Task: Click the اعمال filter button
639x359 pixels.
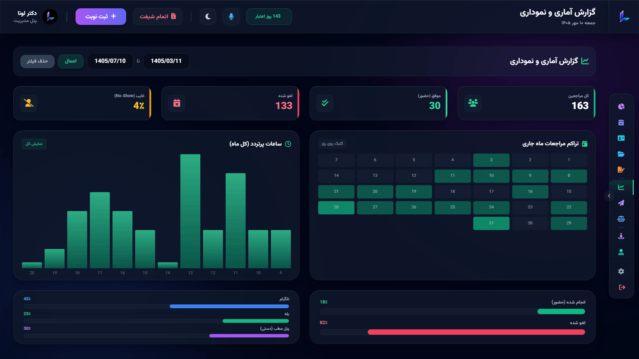Action: pos(71,61)
